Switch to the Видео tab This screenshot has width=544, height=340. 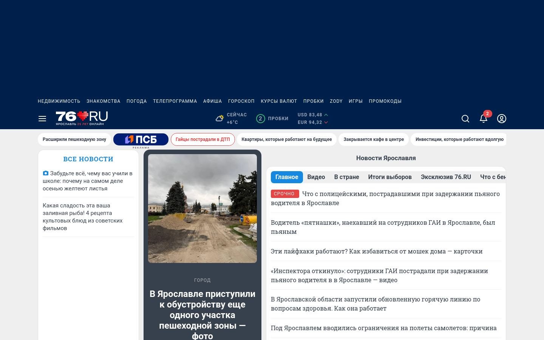(316, 177)
